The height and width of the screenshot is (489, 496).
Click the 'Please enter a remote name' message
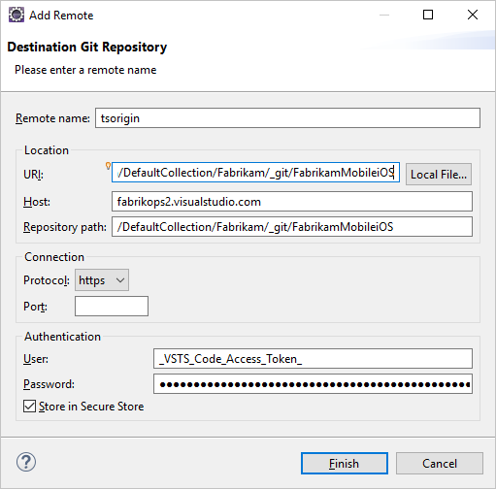[85, 70]
